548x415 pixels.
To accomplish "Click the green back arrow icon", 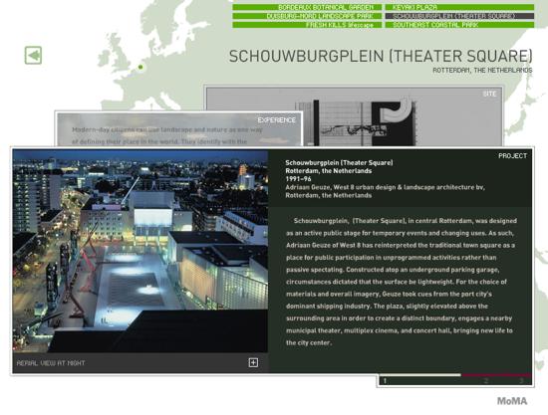I will [x=33, y=55].
